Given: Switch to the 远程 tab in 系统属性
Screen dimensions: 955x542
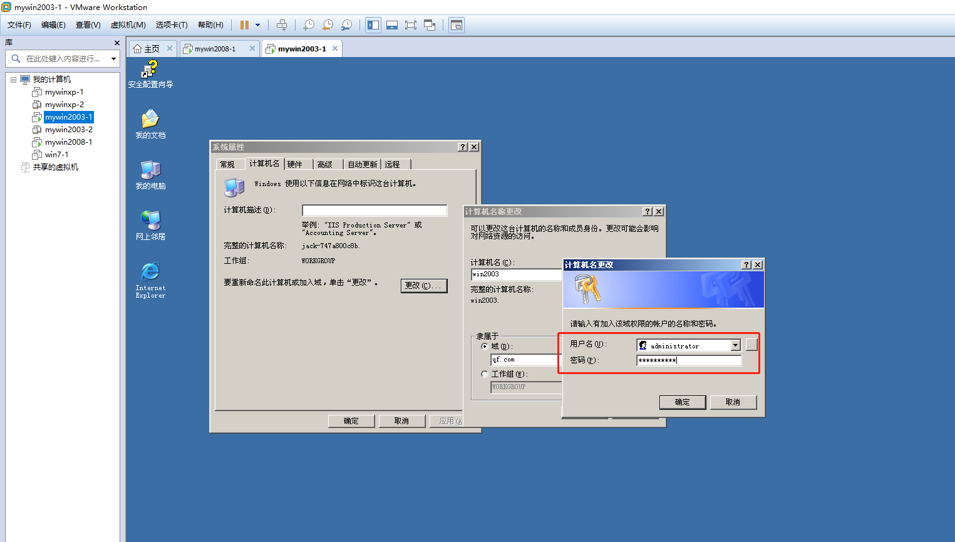Looking at the screenshot, I should click(393, 164).
